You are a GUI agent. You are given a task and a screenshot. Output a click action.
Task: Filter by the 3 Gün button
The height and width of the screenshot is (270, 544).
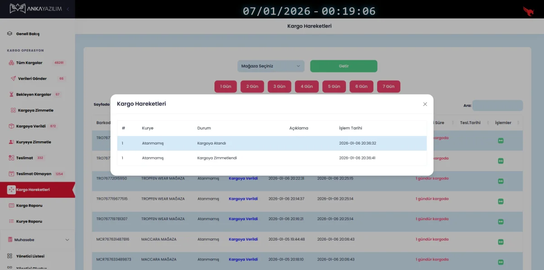point(279,87)
